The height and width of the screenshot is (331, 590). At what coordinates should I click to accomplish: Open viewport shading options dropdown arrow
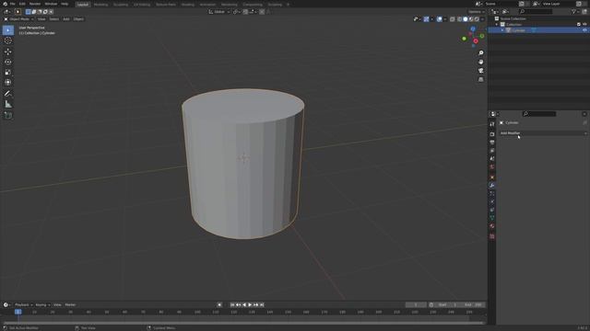(482, 19)
